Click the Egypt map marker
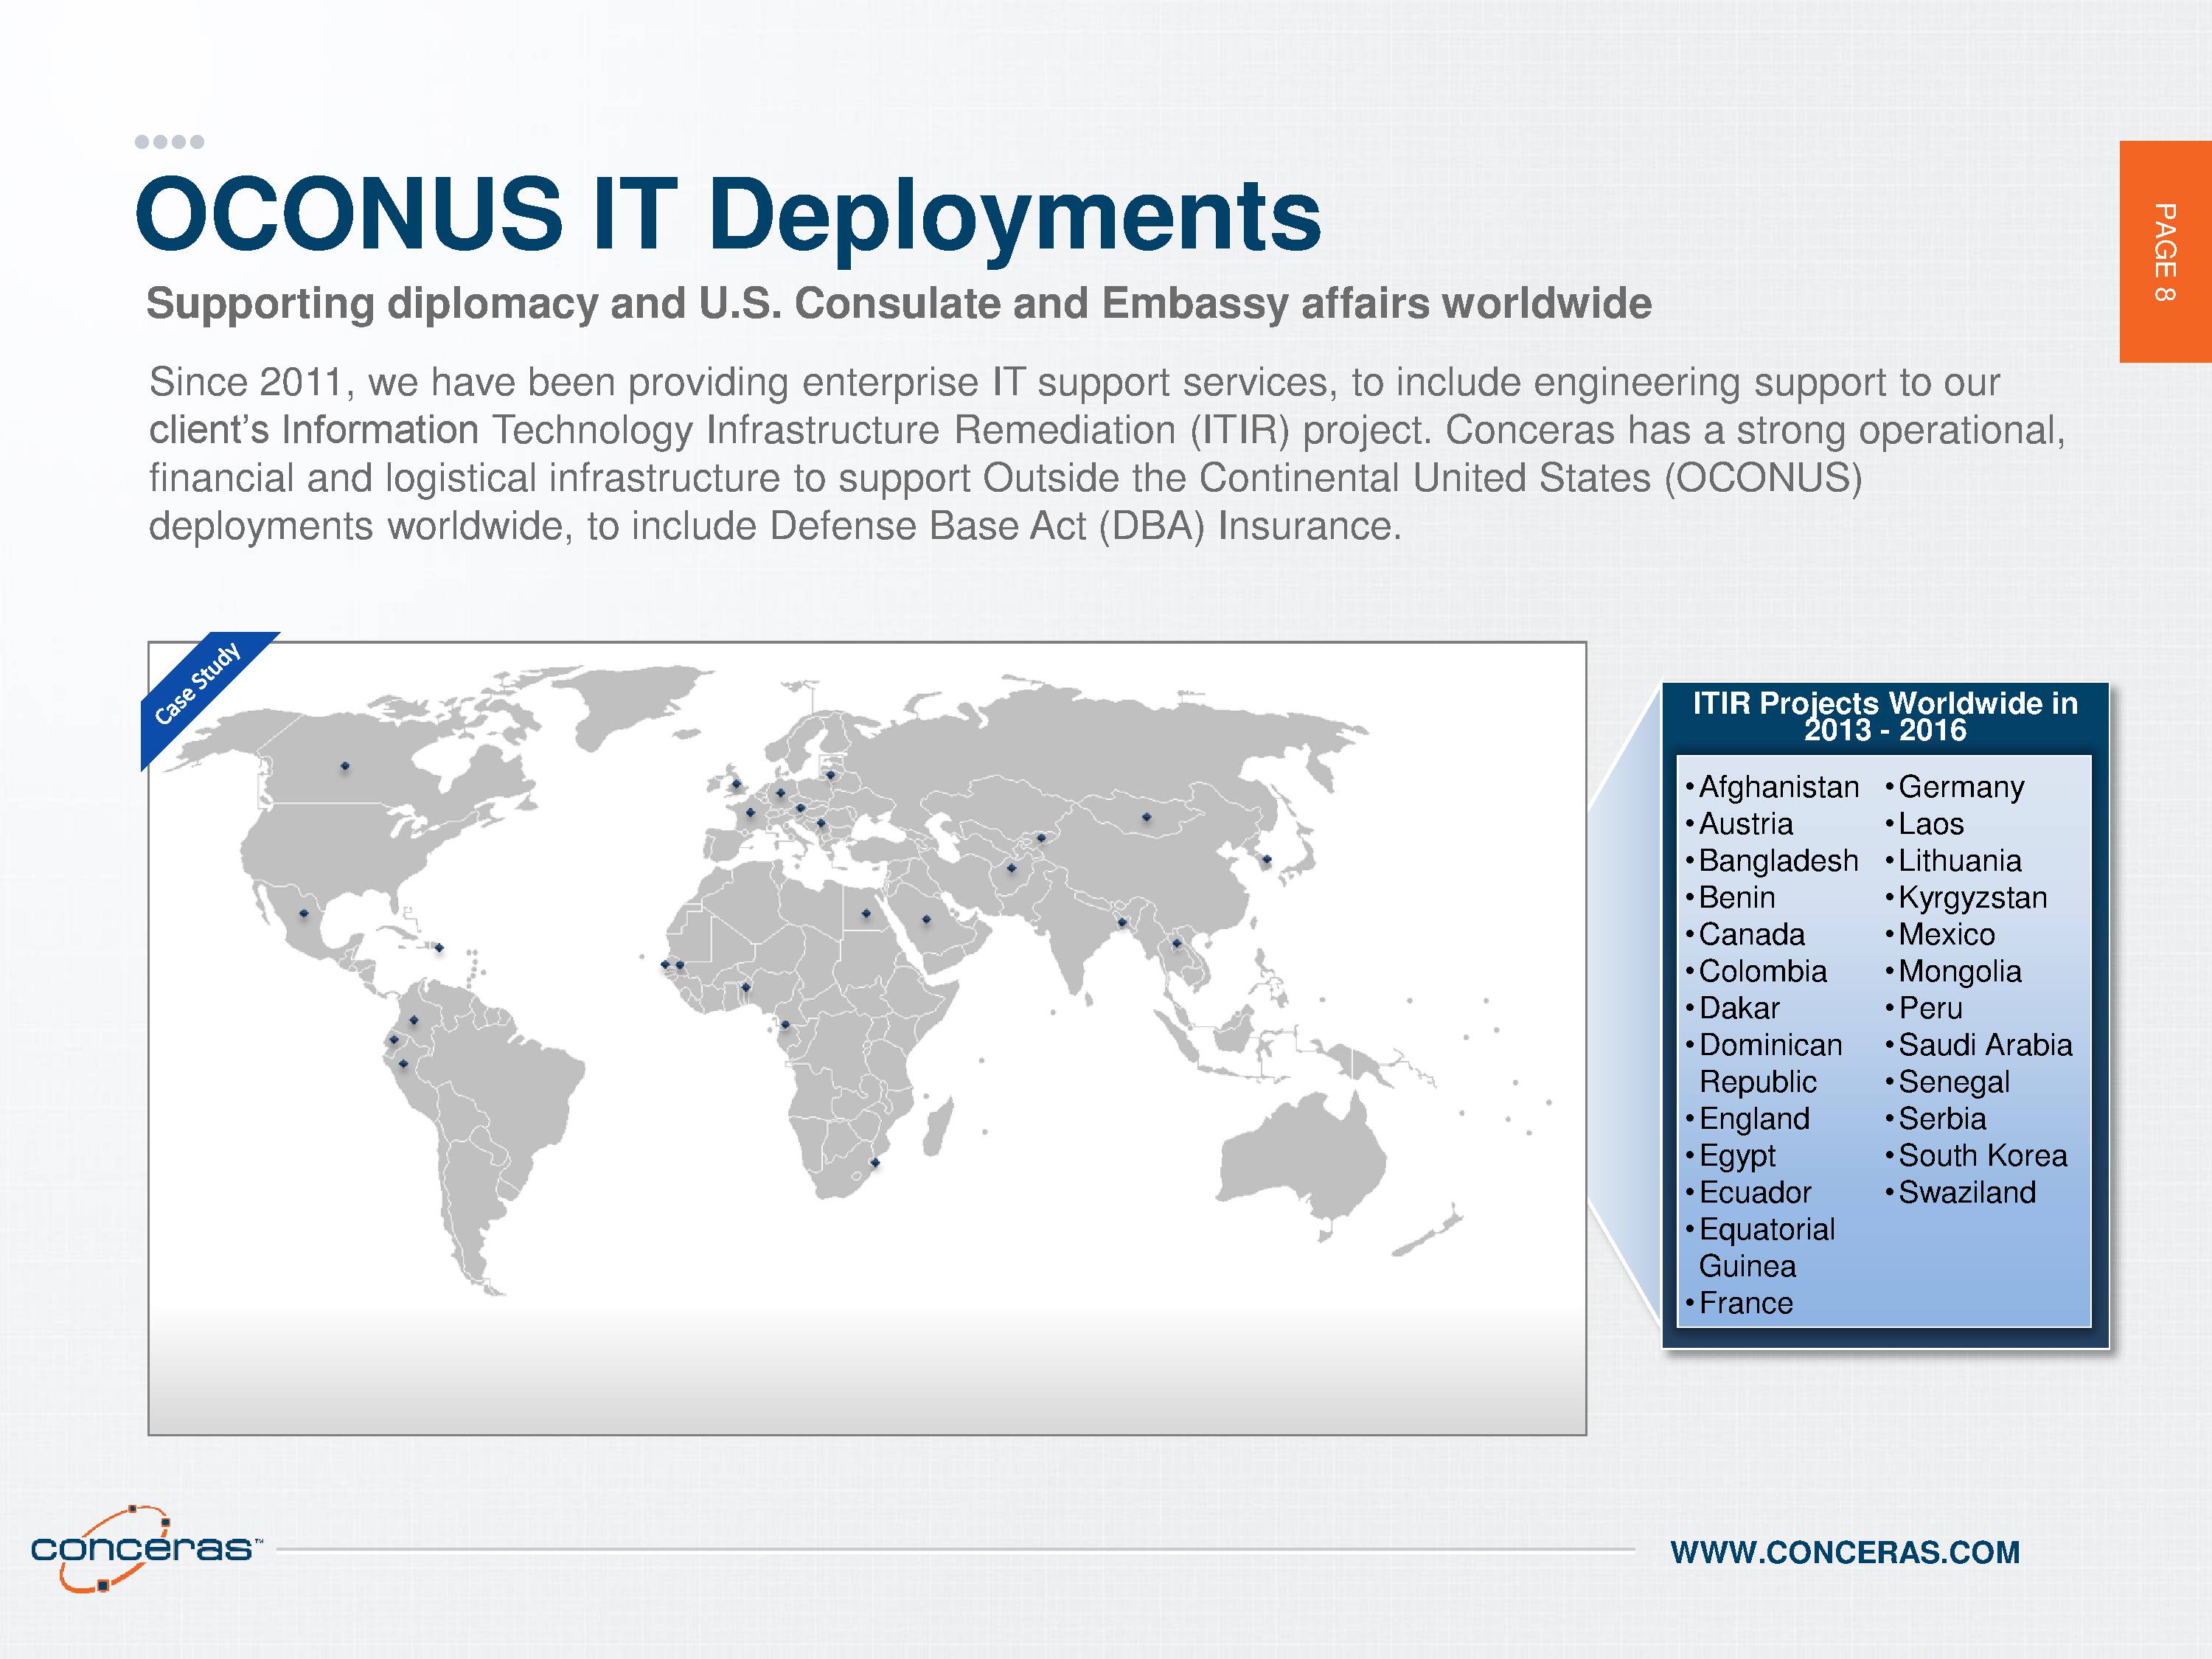The image size is (2212, 1659). (x=866, y=914)
